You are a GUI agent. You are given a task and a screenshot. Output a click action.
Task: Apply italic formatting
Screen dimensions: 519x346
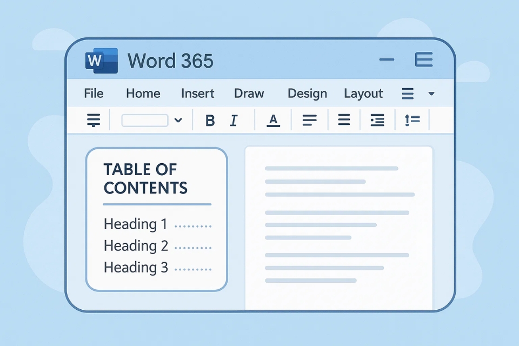click(234, 120)
